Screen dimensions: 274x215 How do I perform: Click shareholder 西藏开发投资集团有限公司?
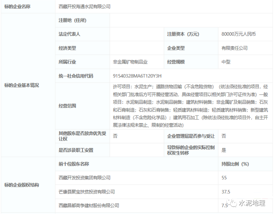pyautogui.click(x=85, y=178)
